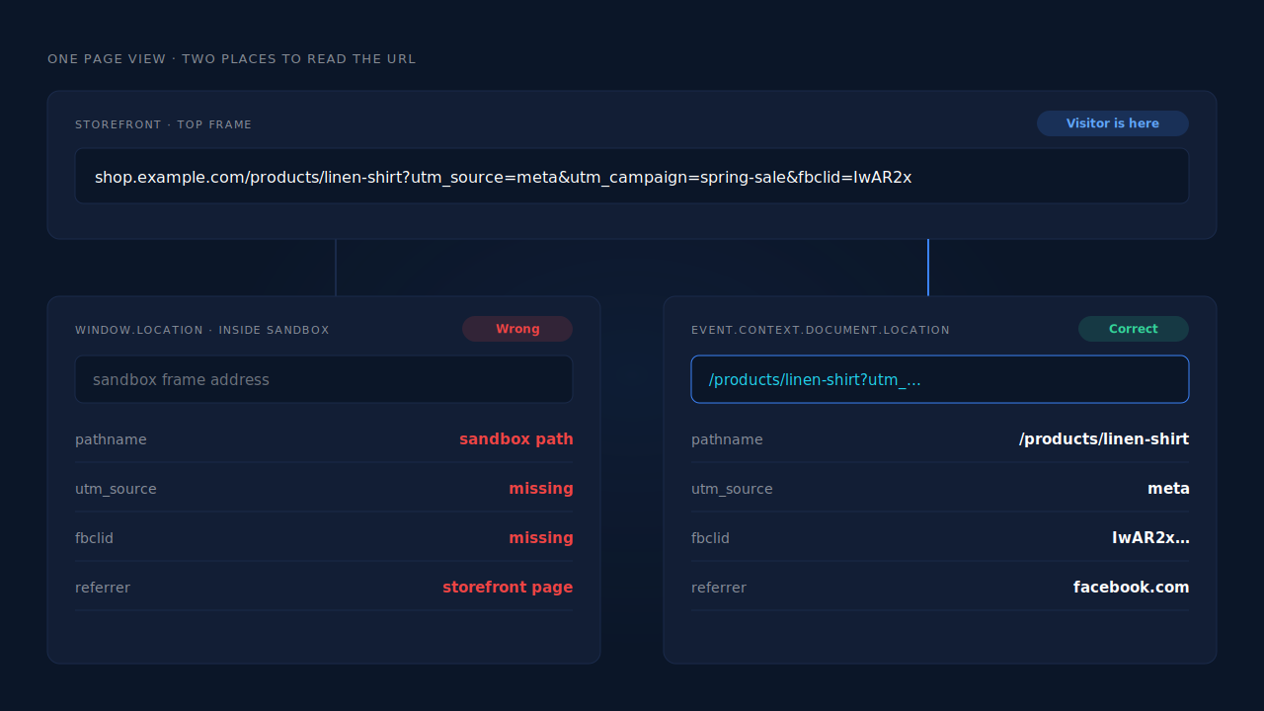Click the 'sandbox frame address' field
Image resolution: width=1264 pixels, height=711 pixels.
click(324, 379)
